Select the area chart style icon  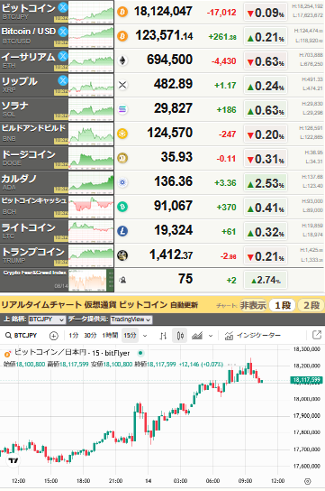click(197, 336)
